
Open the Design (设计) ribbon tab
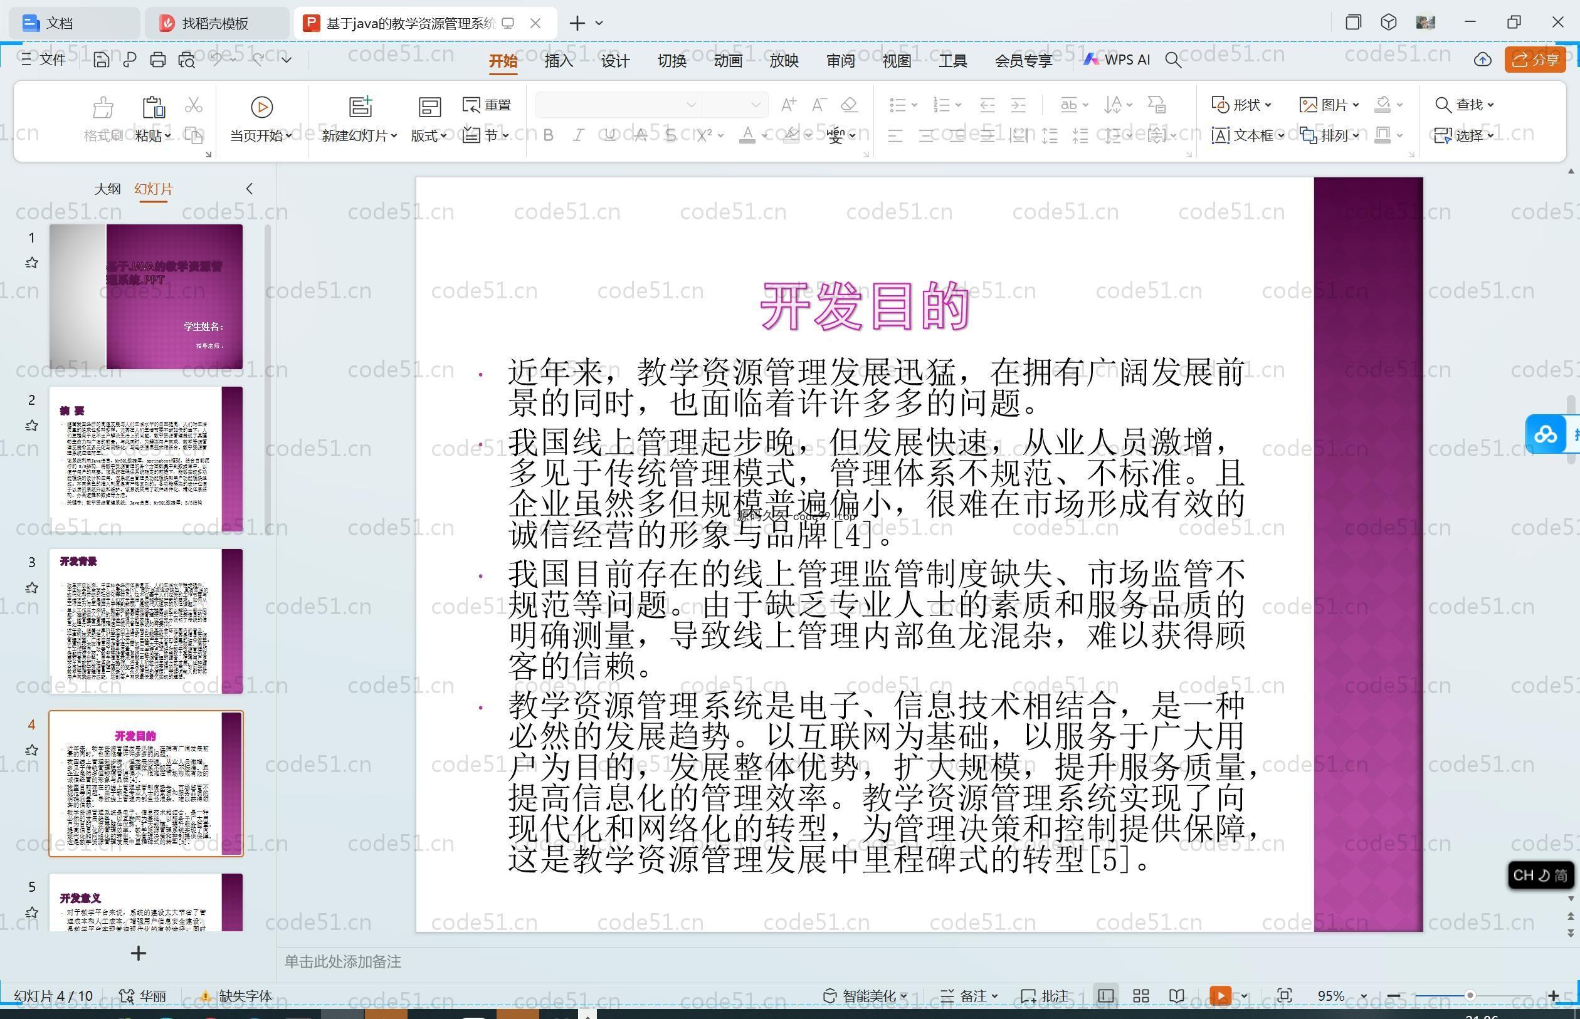pyautogui.click(x=615, y=60)
